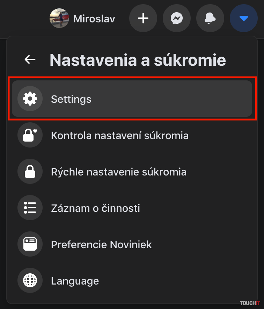Image resolution: width=264 pixels, height=309 pixels.
Task: Open the Create plus button
Action: click(x=143, y=19)
